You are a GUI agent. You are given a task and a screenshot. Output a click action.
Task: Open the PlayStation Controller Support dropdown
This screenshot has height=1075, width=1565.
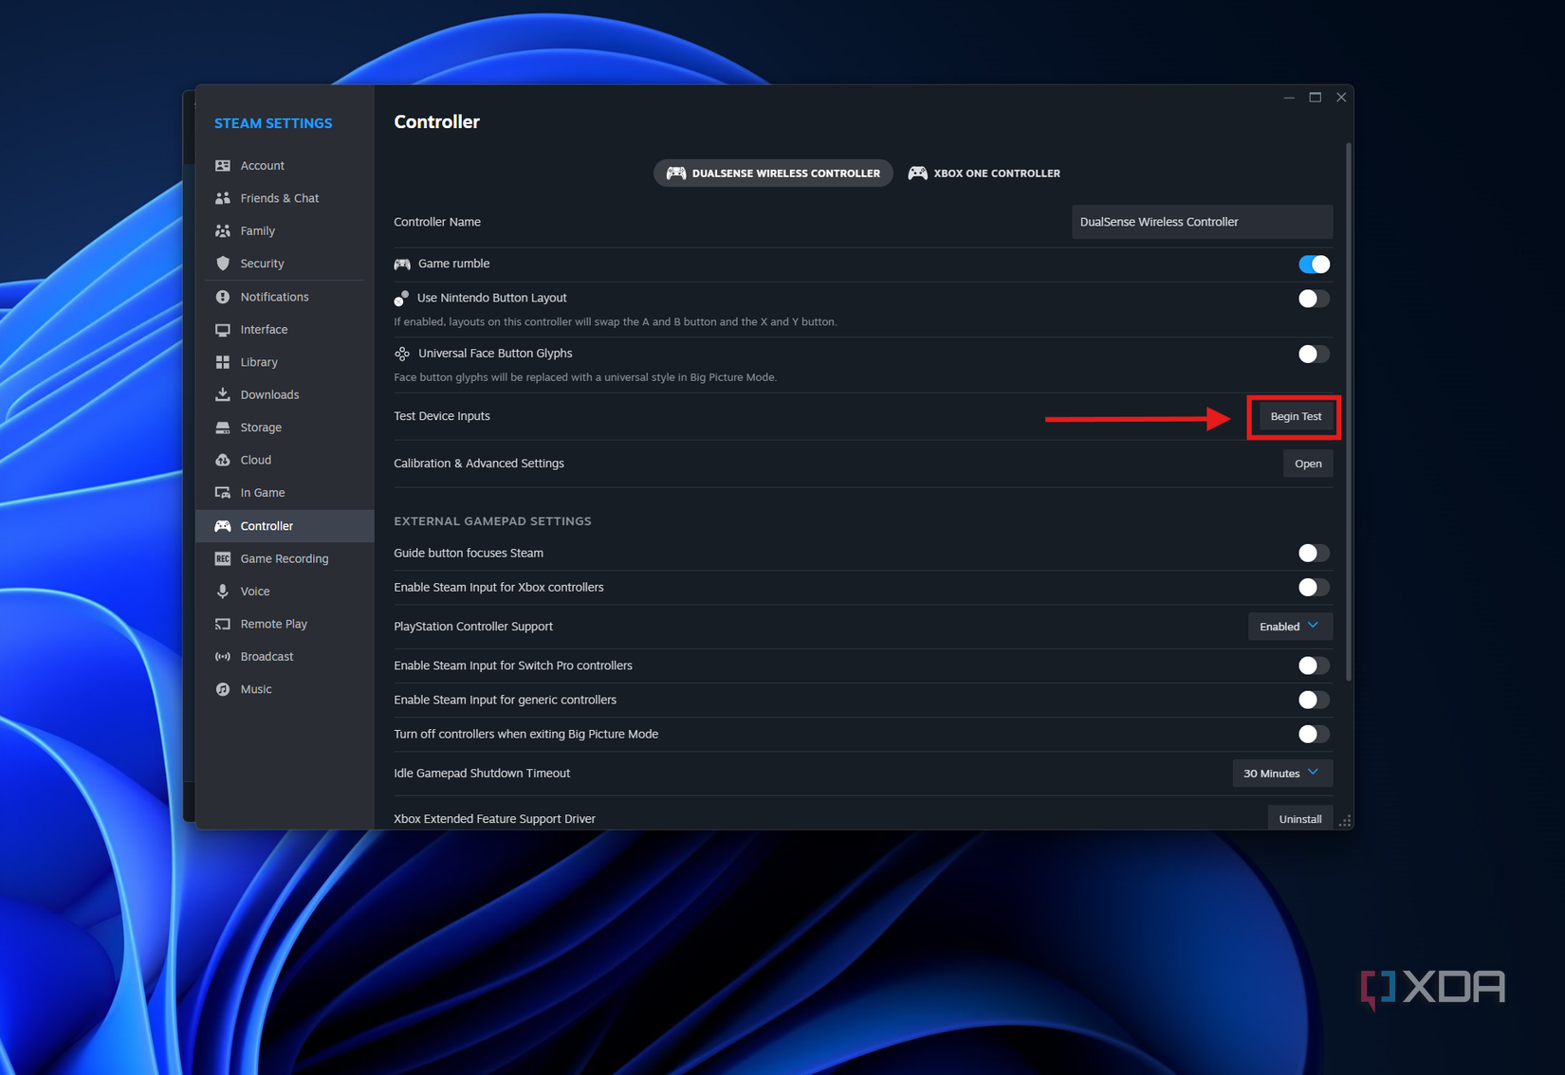point(1289,627)
